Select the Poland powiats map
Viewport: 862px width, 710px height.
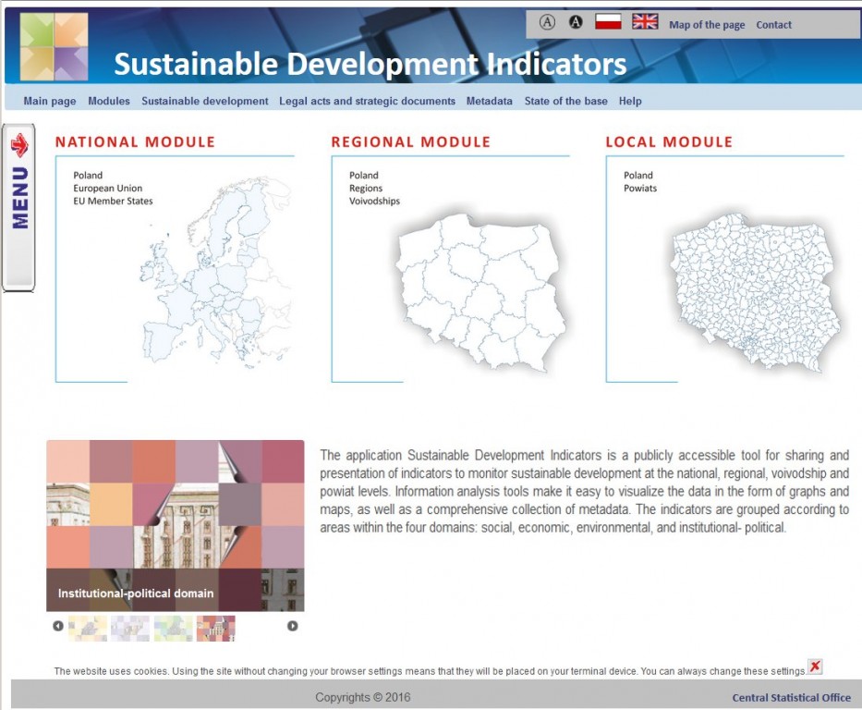(x=756, y=291)
